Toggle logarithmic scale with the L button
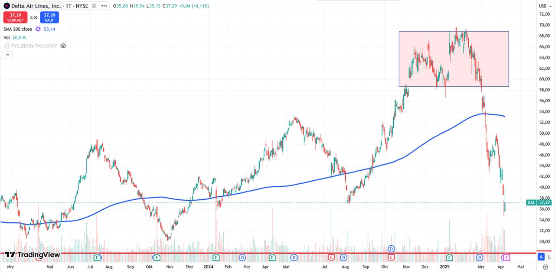555x273 pixels. tap(549, 257)
